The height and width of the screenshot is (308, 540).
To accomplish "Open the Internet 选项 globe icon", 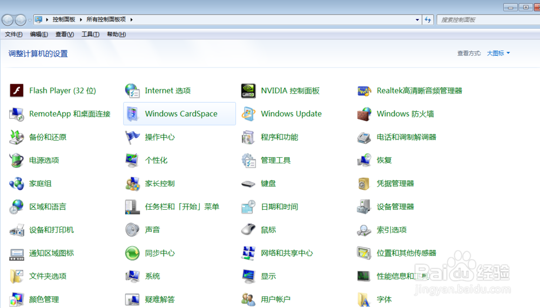I will point(132,91).
